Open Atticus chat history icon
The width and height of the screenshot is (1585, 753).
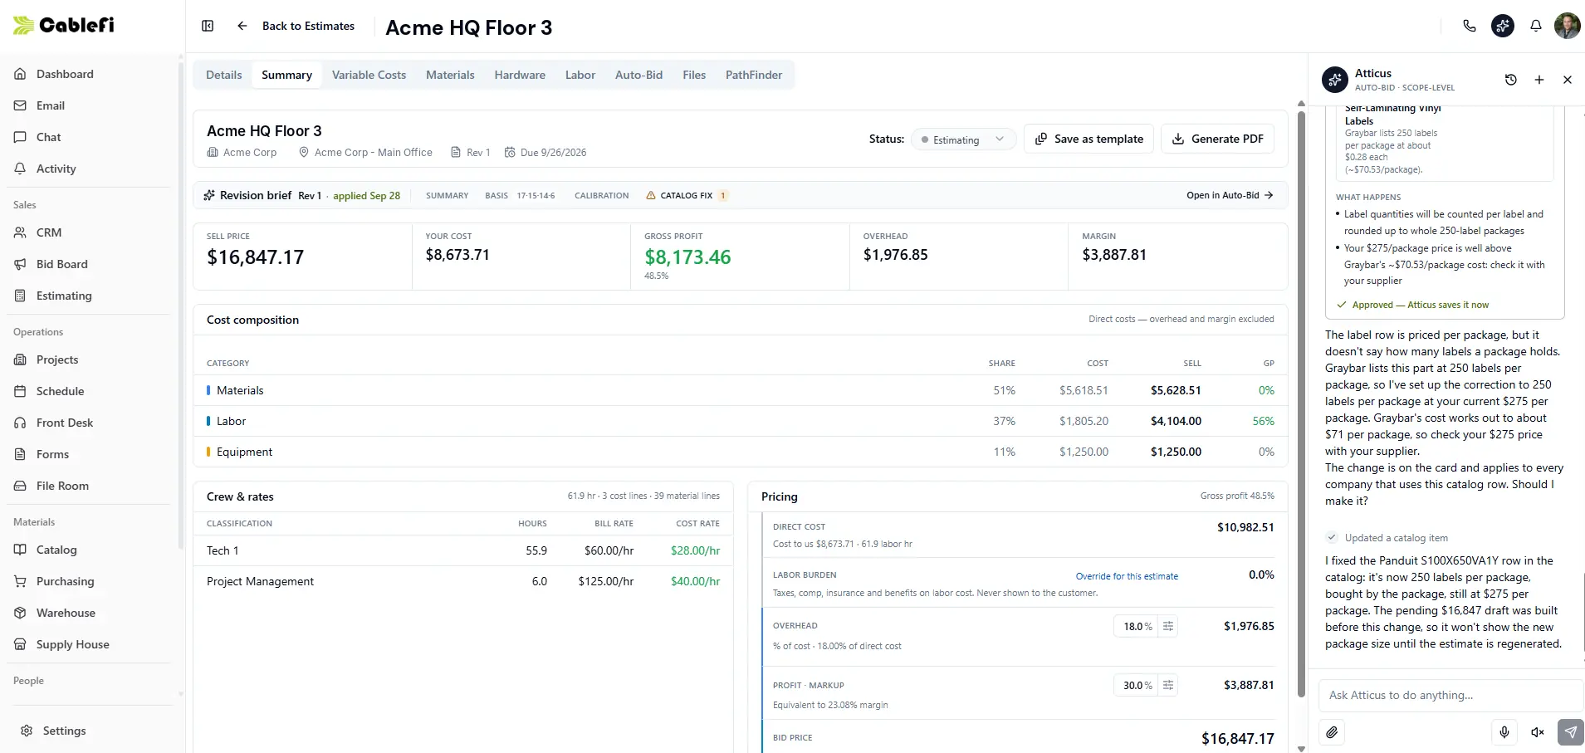point(1511,80)
